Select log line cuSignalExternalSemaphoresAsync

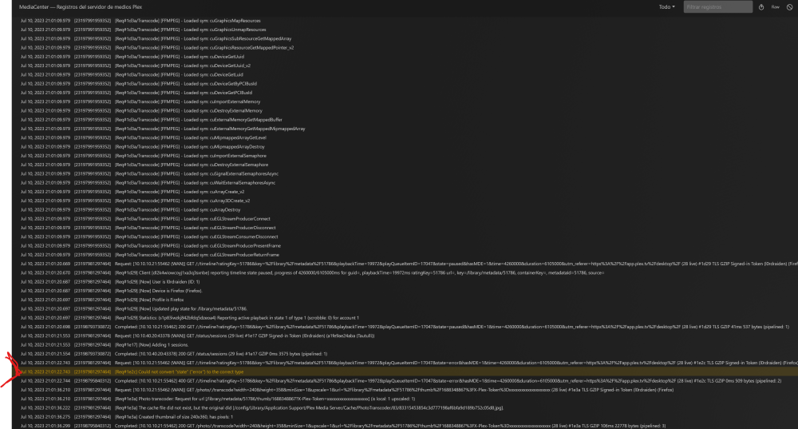(x=149, y=173)
